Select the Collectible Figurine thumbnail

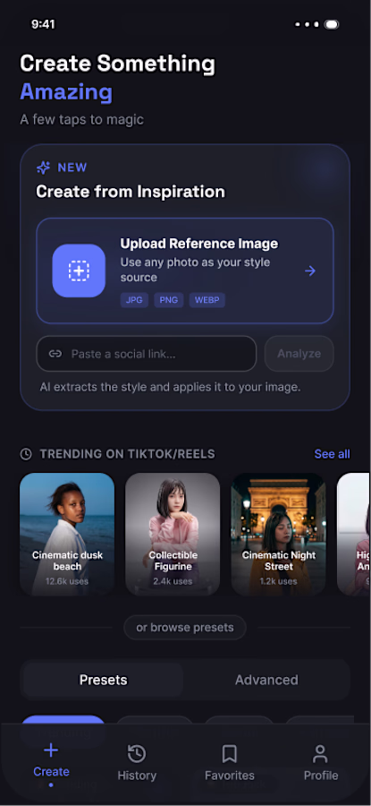pos(173,534)
